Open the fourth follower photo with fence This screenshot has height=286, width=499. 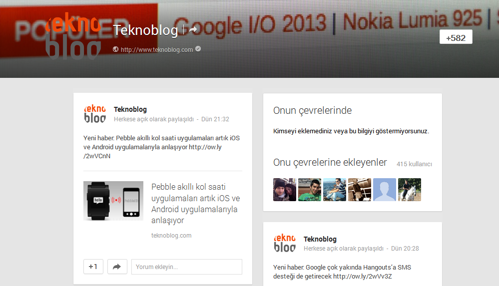pos(360,190)
